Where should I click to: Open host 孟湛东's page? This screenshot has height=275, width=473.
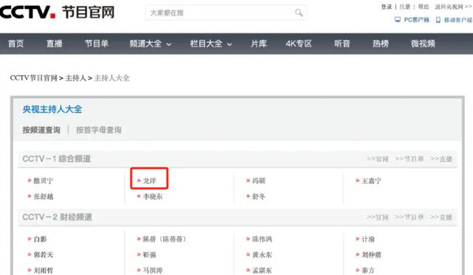(x=262, y=270)
